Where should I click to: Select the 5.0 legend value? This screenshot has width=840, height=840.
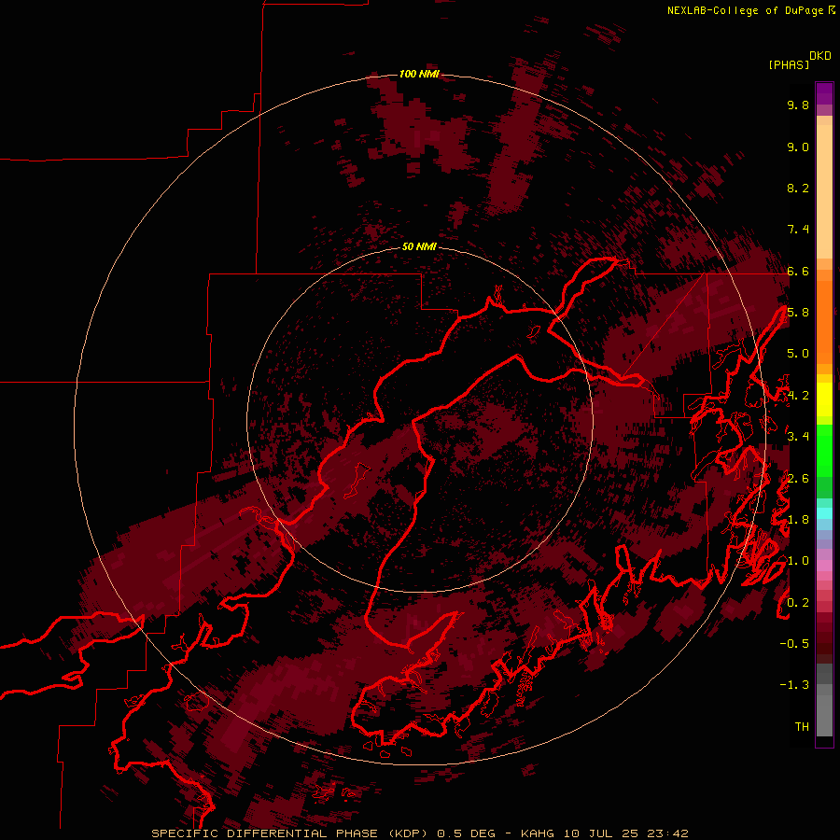[798, 354]
